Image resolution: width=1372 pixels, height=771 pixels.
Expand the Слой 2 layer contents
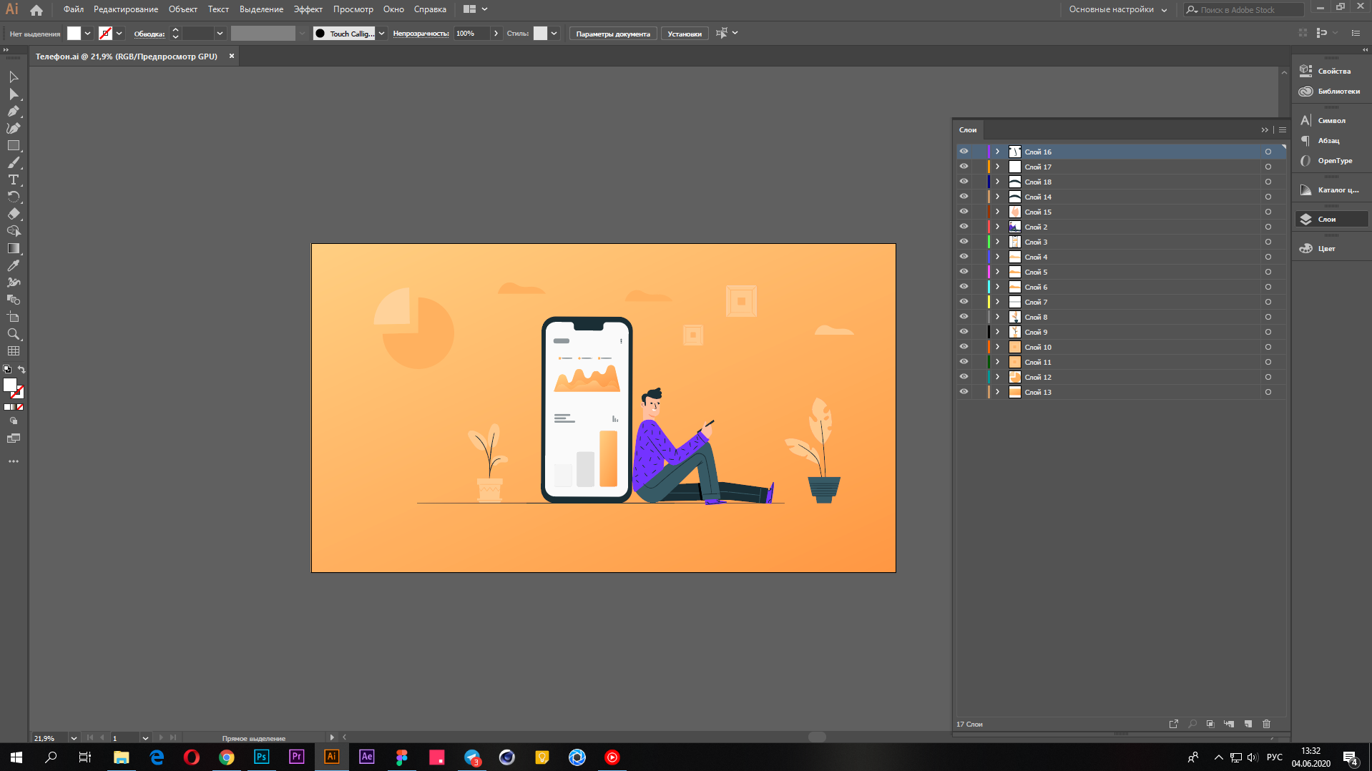997,227
